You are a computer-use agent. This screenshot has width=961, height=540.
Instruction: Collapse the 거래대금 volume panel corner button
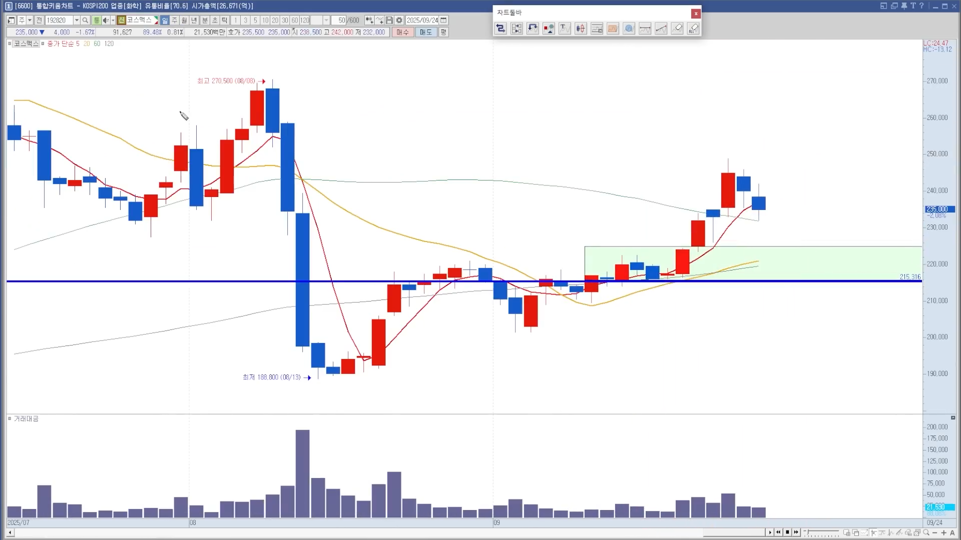[x=953, y=417]
